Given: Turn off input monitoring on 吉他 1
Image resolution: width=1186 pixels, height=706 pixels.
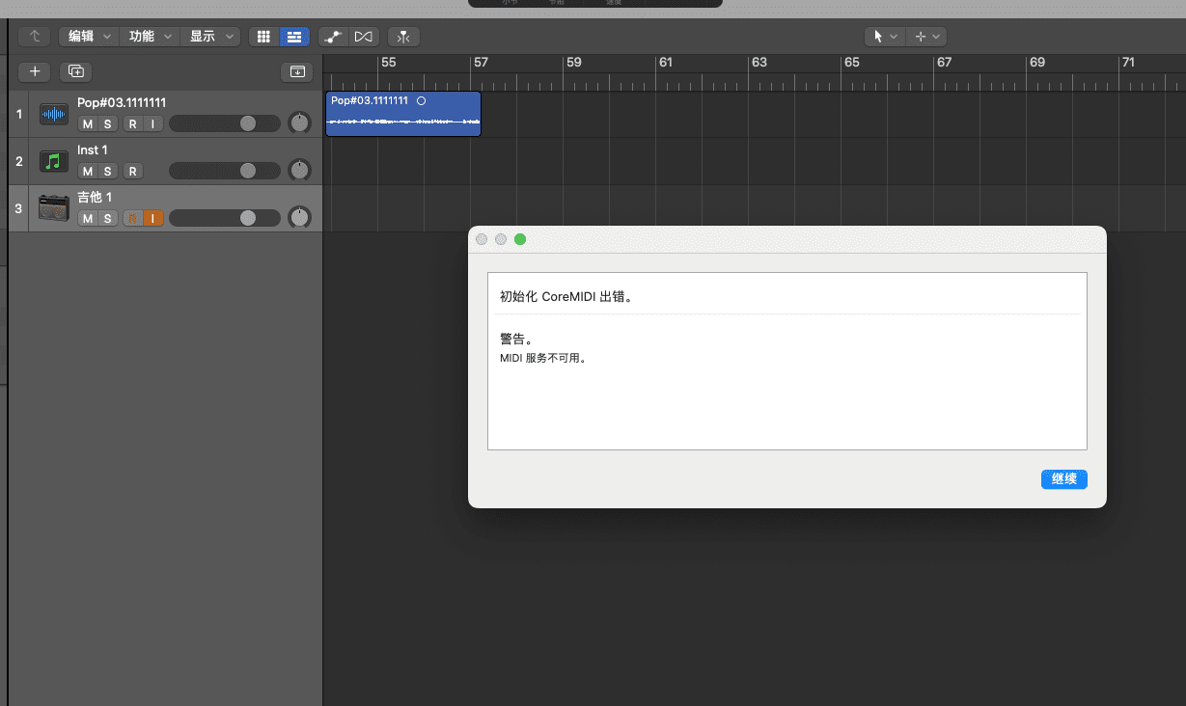Looking at the screenshot, I should [x=152, y=219].
